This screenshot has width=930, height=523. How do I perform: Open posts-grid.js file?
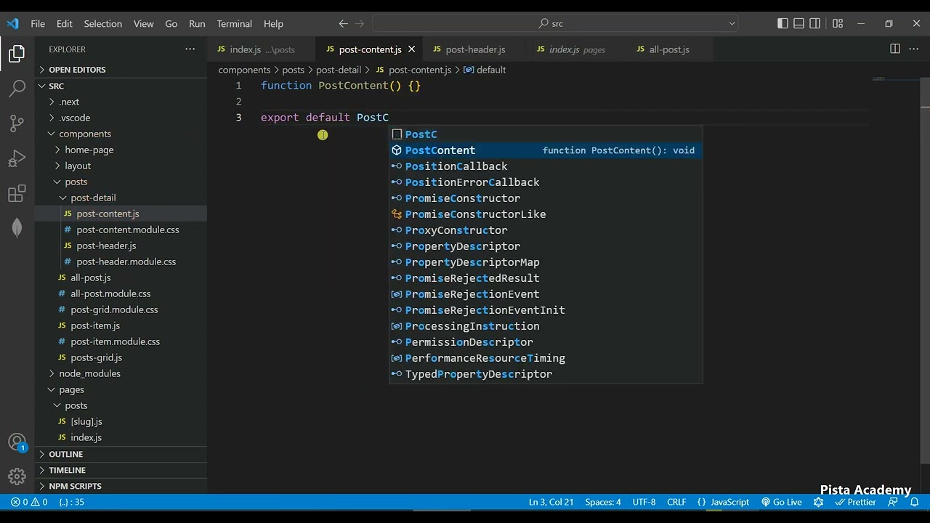pyautogui.click(x=121, y=357)
